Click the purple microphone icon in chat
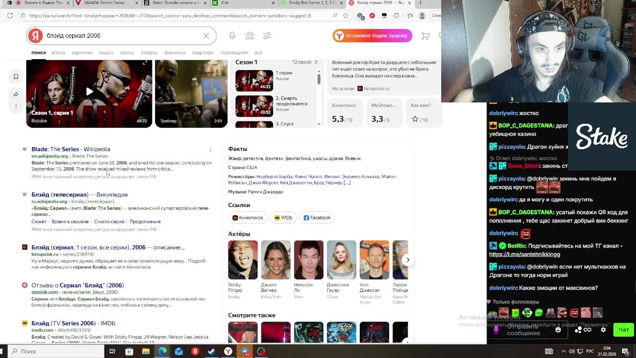This screenshot has width=636, height=358. click(x=496, y=329)
